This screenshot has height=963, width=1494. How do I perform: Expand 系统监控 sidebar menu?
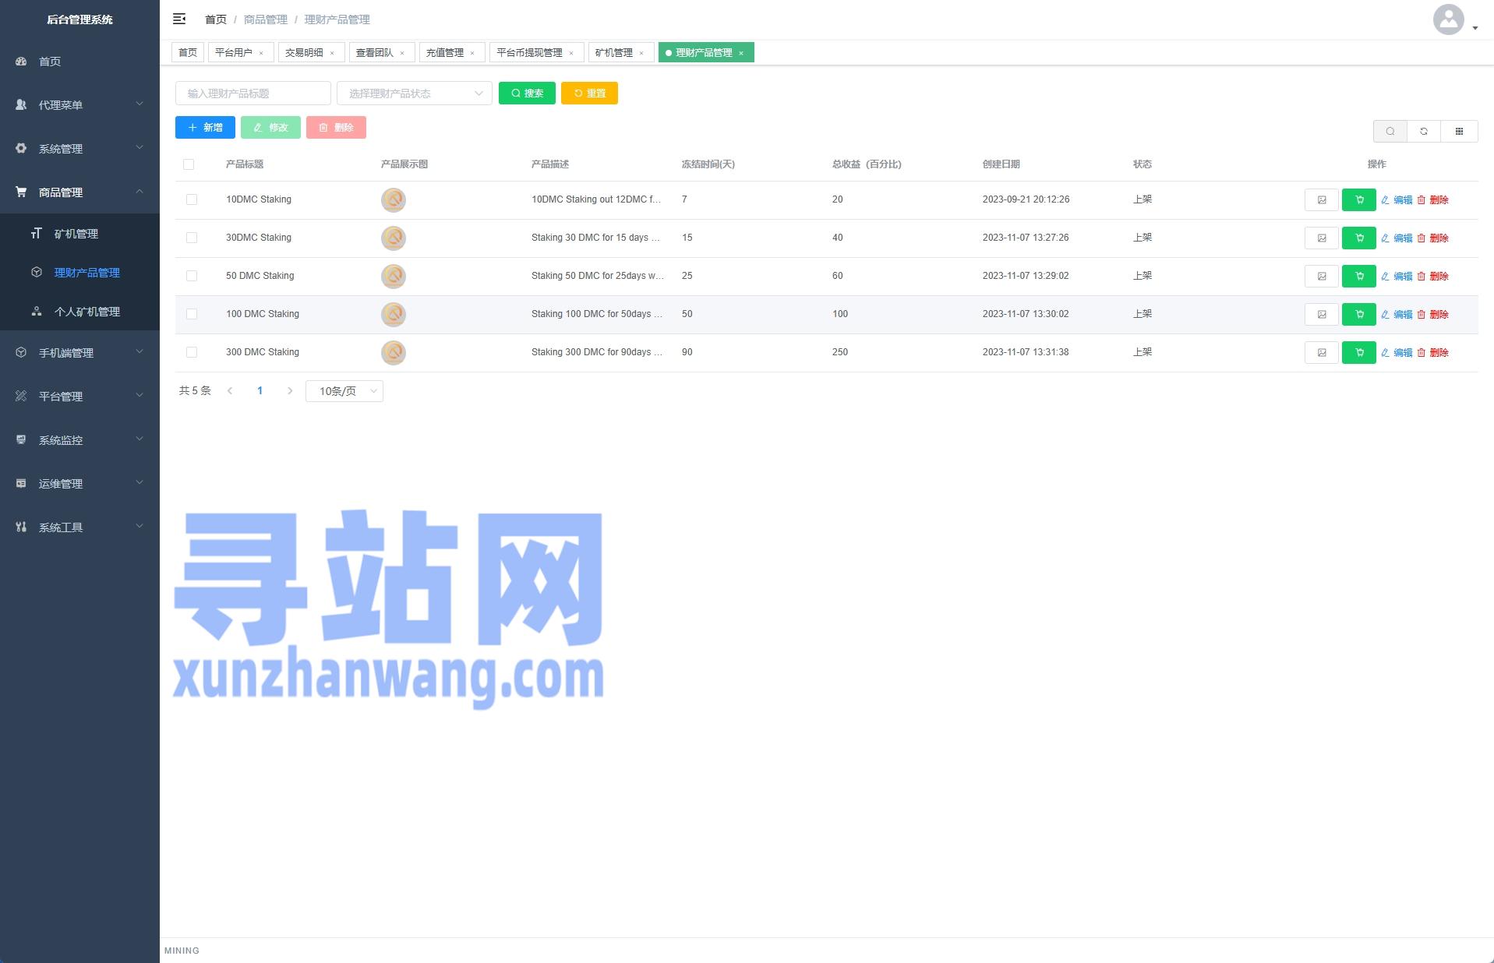(x=79, y=439)
